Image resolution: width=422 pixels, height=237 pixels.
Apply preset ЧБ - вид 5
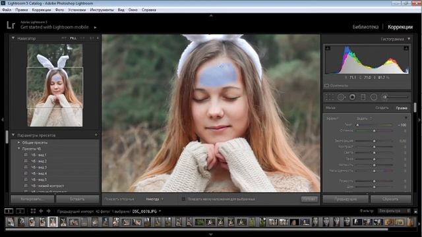click(x=38, y=180)
